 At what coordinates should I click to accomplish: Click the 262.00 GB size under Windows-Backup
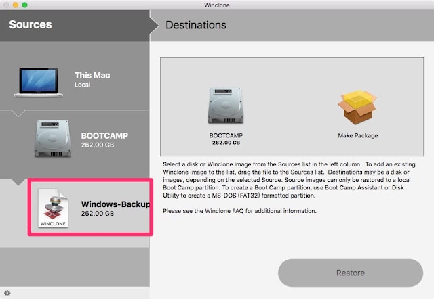click(x=98, y=213)
